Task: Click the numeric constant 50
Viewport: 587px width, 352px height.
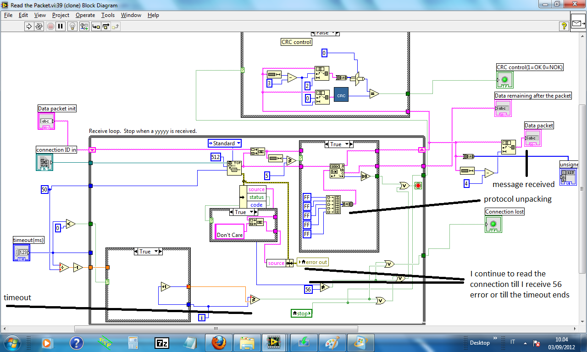Action: (44, 189)
